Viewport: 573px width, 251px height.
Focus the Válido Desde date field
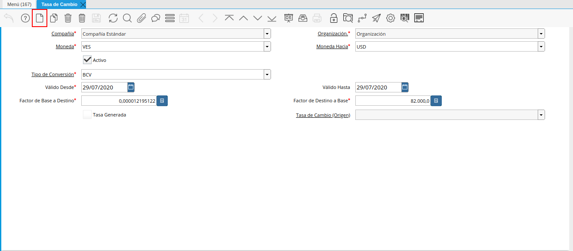105,87
